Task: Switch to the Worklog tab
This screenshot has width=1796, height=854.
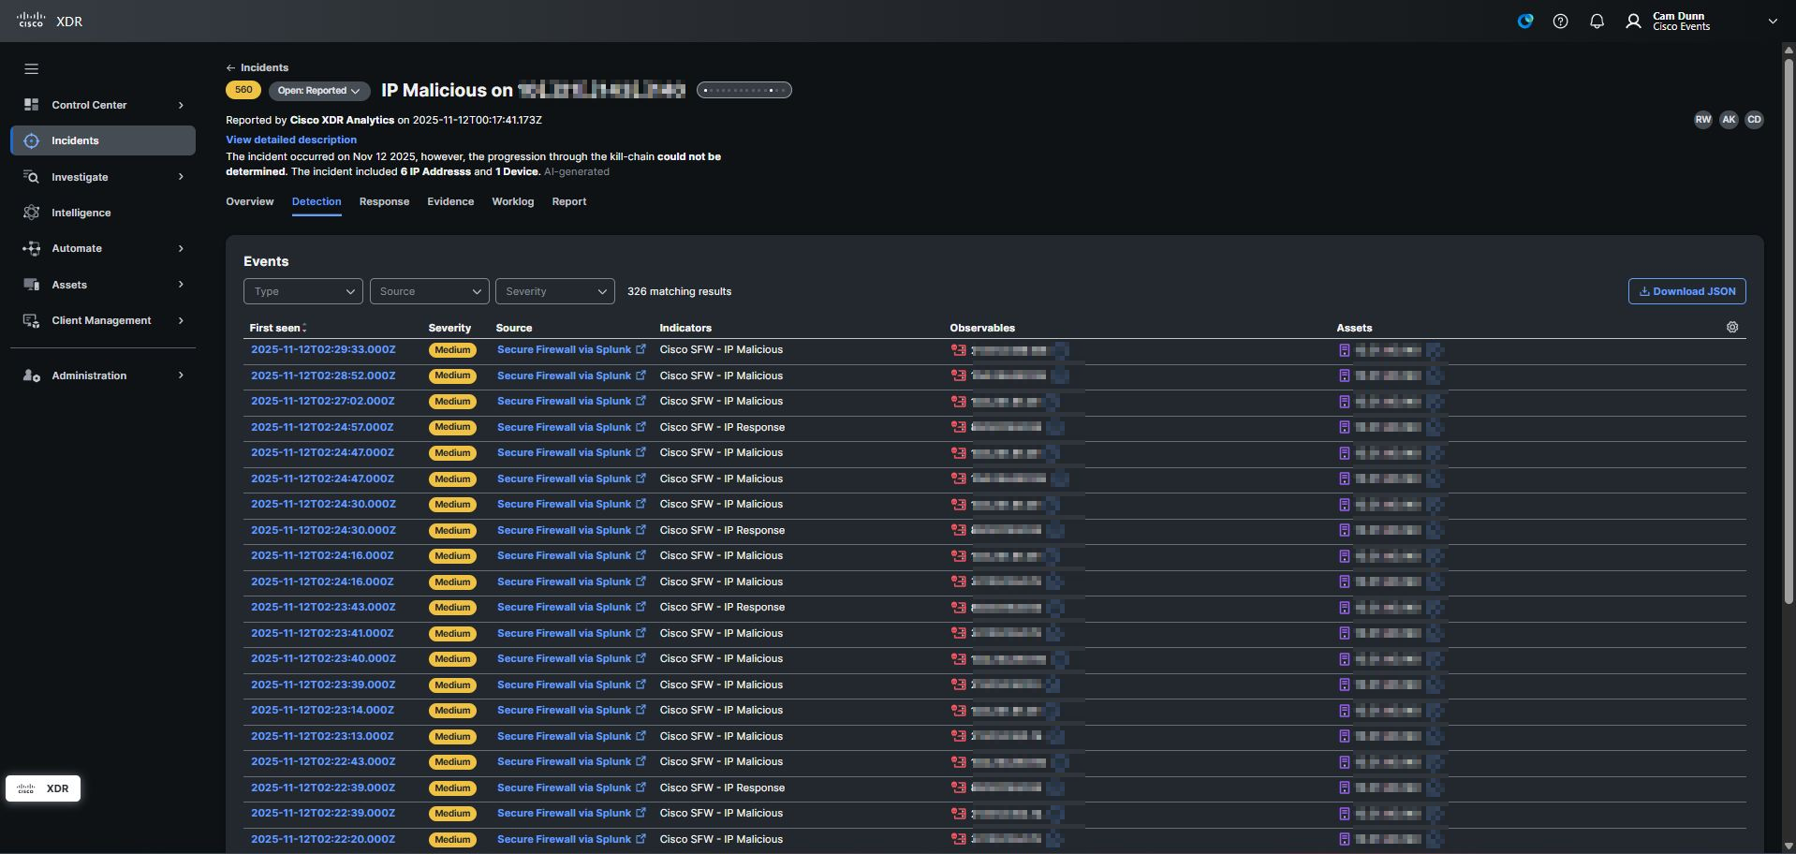Action: 512,202
